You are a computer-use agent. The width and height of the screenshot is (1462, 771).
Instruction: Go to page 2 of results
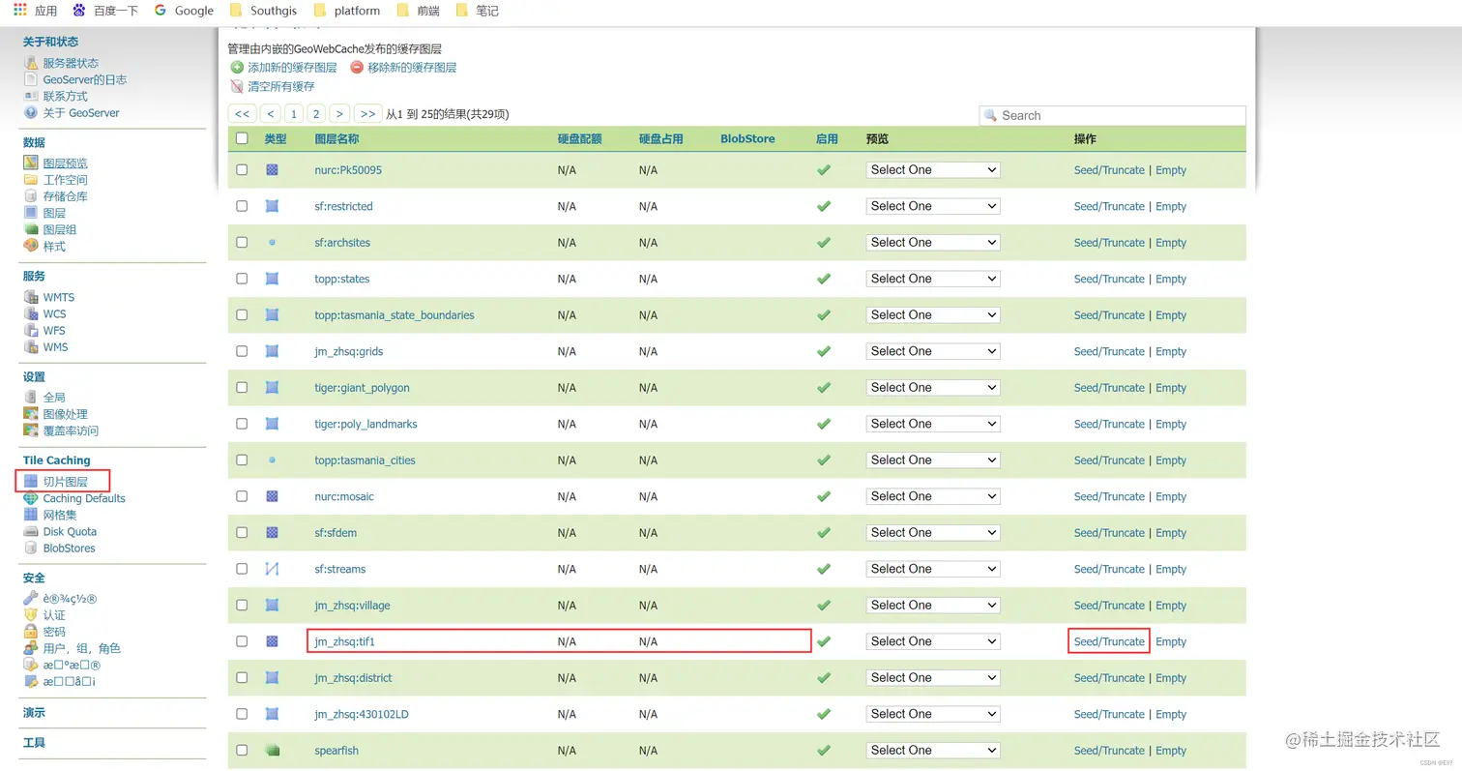pyautogui.click(x=316, y=114)
